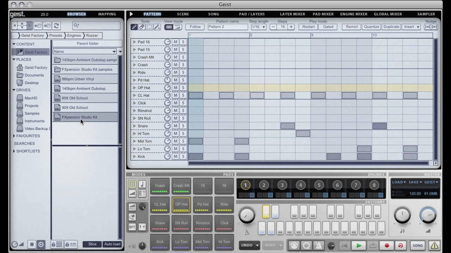Select the 808 Old School preset
Screen dimensions: 451x253
coord(85,98)
